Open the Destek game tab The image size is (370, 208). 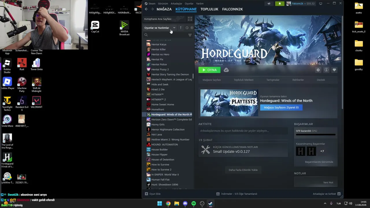coord(321,80)
